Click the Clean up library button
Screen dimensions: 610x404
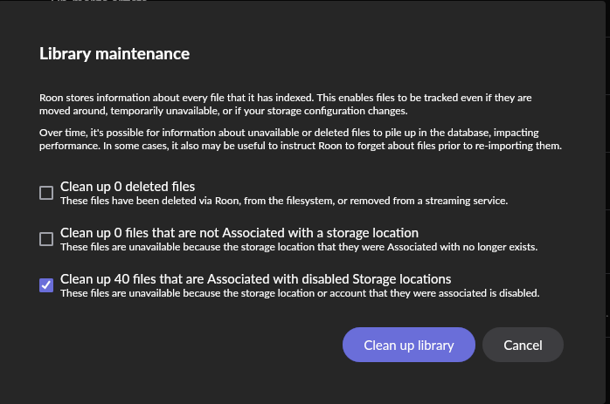[409, 345]
